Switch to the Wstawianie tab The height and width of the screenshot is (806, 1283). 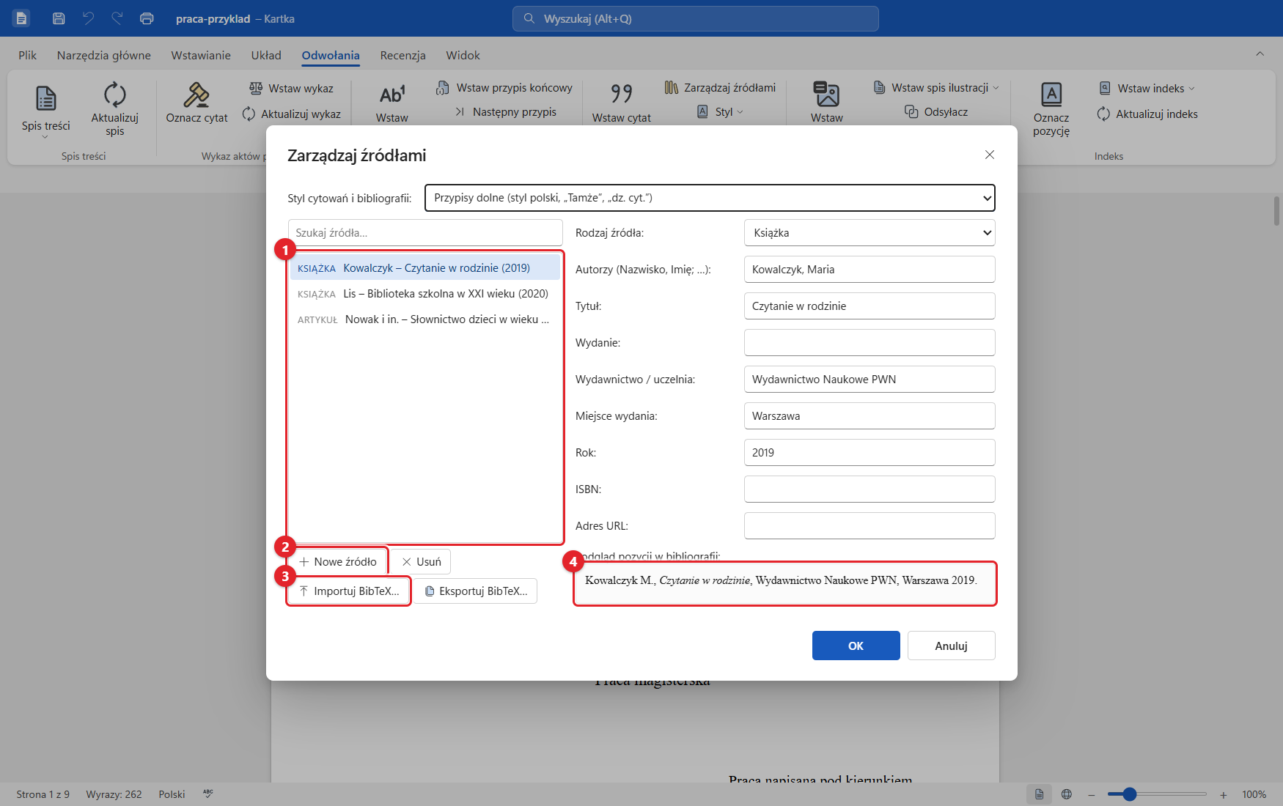[201, 56]
